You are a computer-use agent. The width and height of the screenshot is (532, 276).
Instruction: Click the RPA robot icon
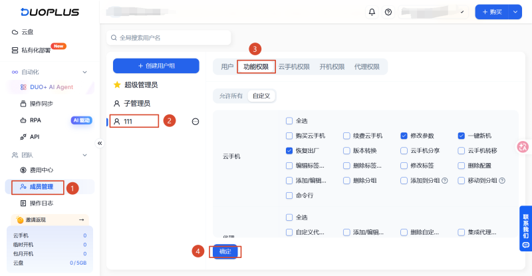(23, 120)
